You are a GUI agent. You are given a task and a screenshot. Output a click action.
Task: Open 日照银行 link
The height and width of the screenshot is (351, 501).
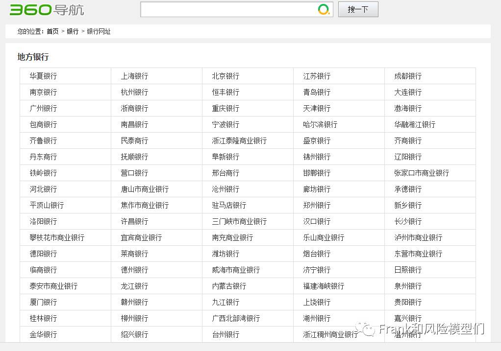point(408,270)
